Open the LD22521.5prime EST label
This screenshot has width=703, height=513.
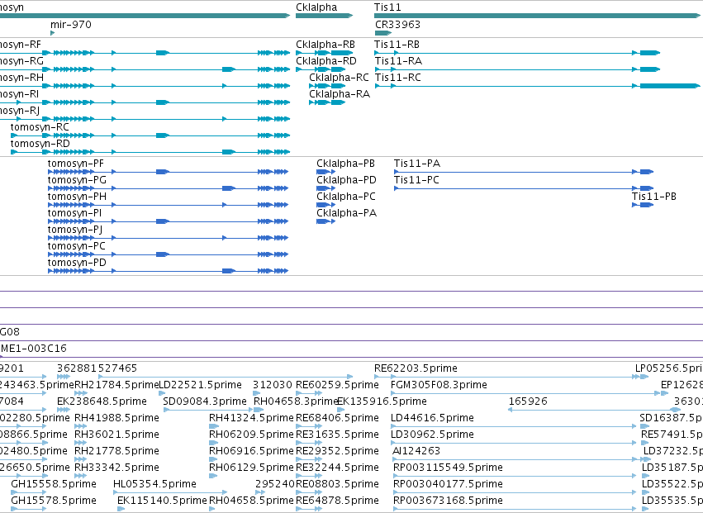(201, 385)
